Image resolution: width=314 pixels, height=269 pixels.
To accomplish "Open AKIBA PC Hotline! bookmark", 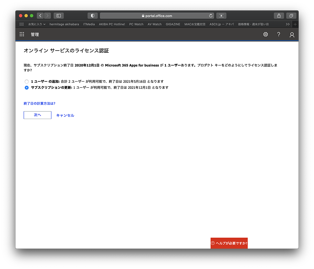I will point(112,24).
